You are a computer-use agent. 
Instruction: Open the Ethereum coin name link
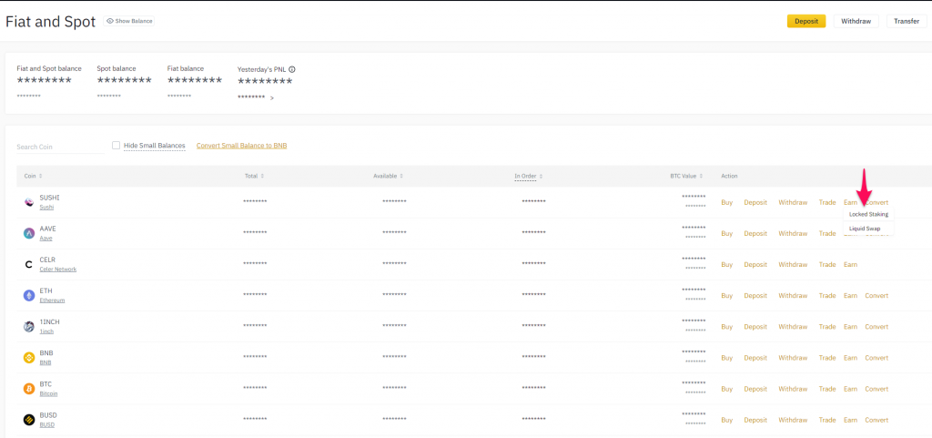click(x=52, y=300)
